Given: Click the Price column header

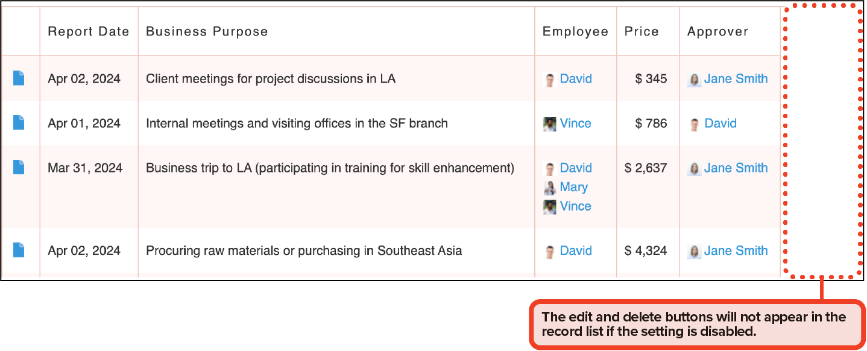Looking at the screenshot, I should click(642, 31).
